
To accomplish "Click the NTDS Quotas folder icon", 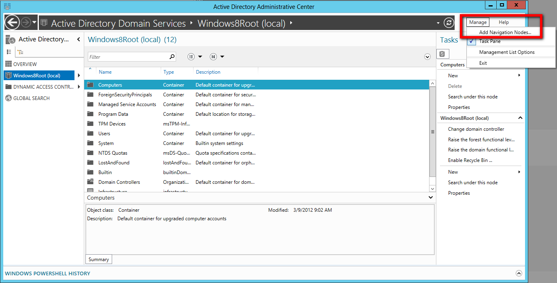I will tap(91, 153).
